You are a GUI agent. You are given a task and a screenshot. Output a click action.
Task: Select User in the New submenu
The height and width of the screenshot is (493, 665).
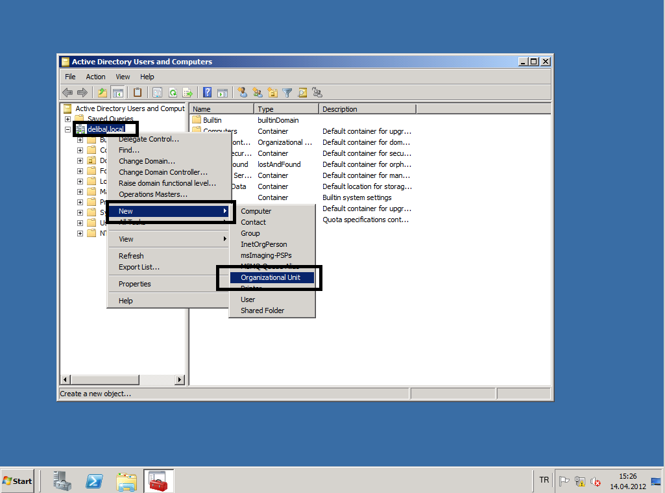248,299
